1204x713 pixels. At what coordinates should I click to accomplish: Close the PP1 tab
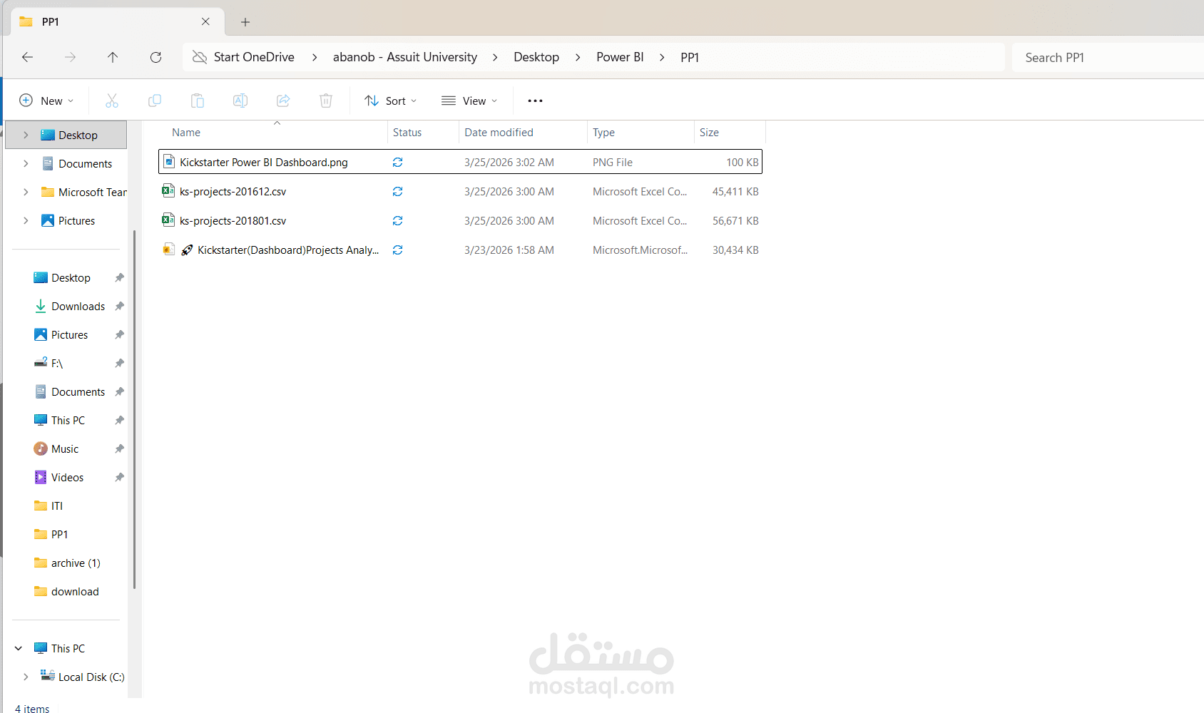coord(205,21)
